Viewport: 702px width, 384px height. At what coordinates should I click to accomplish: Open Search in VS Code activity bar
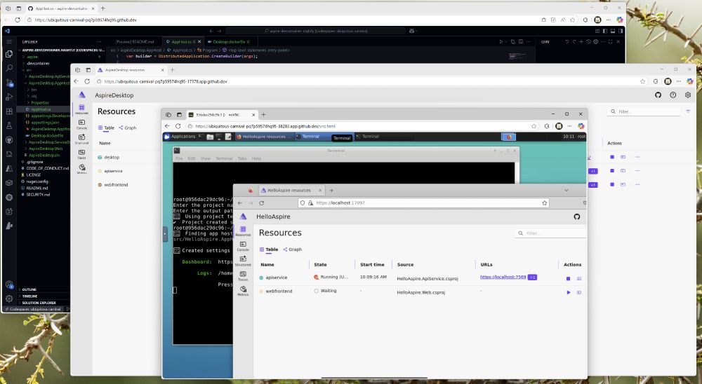(x=9, y=69)
